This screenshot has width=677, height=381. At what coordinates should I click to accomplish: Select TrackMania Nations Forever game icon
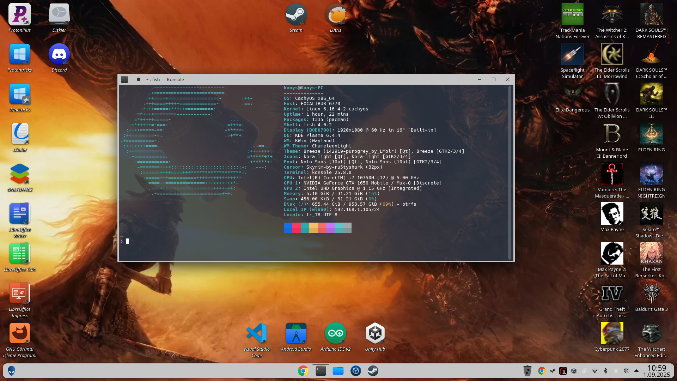point(572,15)
